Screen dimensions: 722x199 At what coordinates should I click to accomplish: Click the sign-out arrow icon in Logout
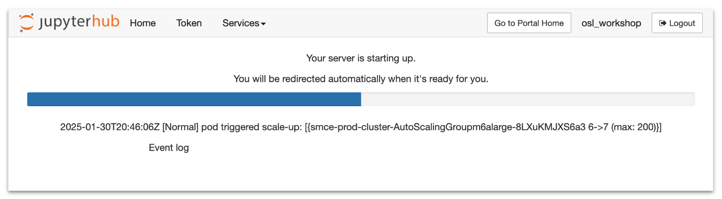663,23
